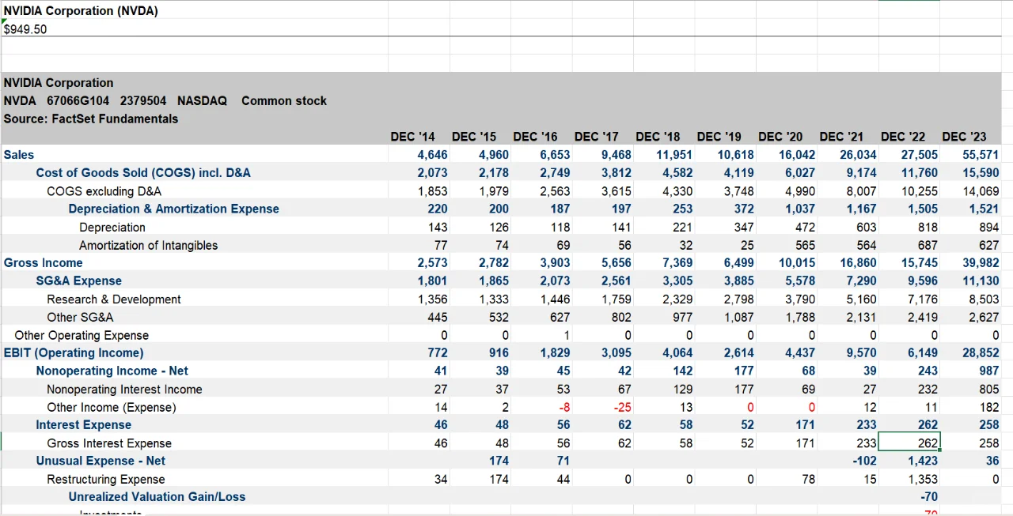Click Depreciation & Amortization Expense label
Viewport: 1013px width, 516px height.
pyautogui.click(x=173, y=209)
